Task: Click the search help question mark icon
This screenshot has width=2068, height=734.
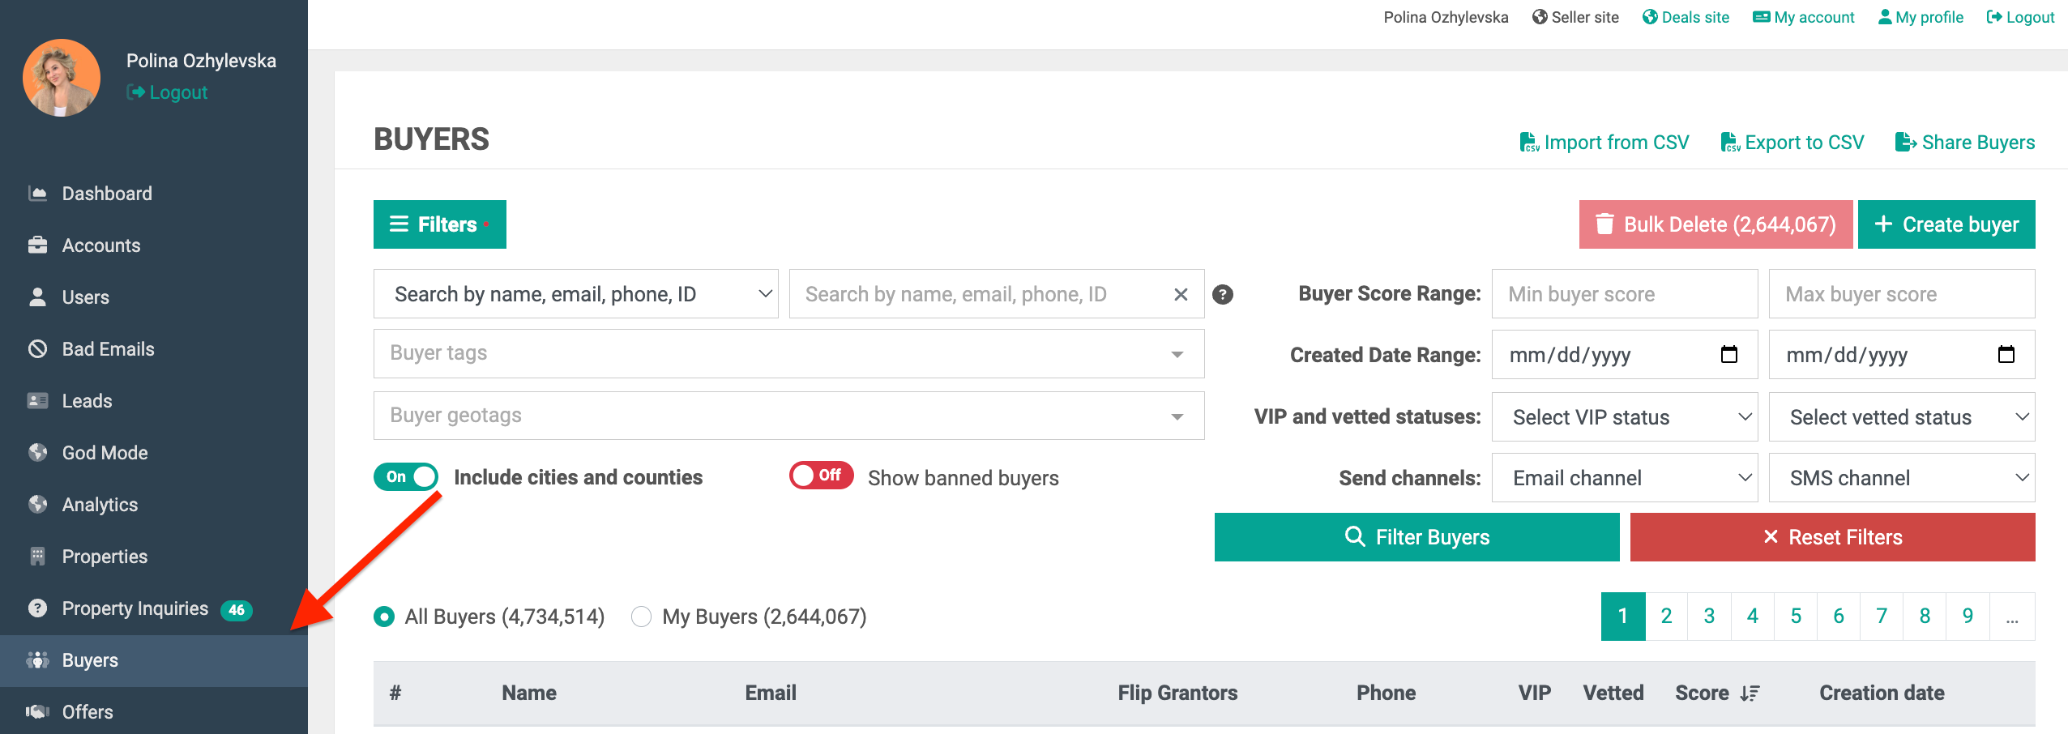Action: click(1223, 294)
